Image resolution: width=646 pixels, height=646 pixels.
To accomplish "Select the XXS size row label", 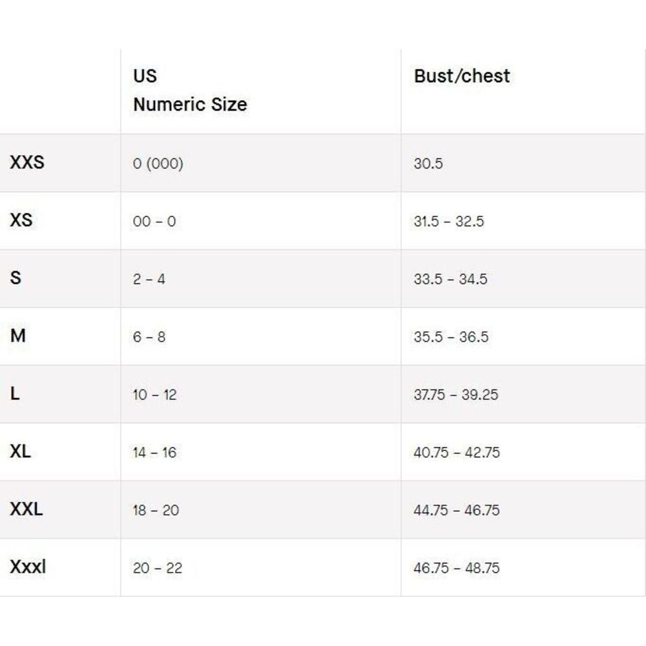I will tap(27, 162).
